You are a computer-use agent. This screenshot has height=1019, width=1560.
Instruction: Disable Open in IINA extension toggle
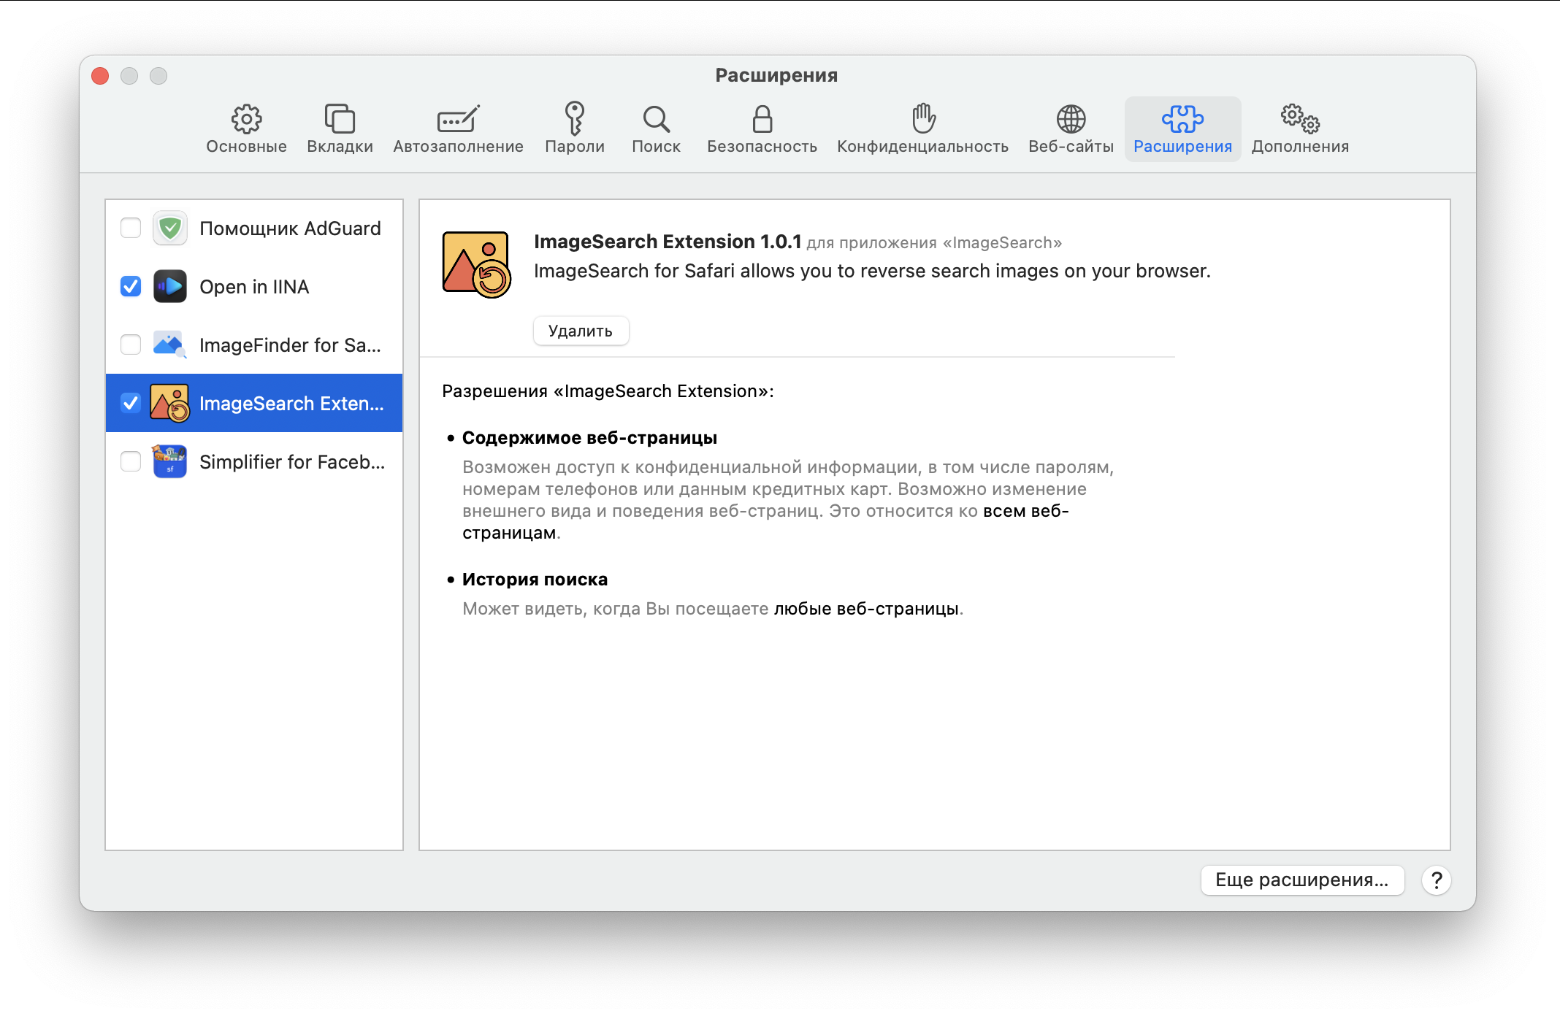131,287
